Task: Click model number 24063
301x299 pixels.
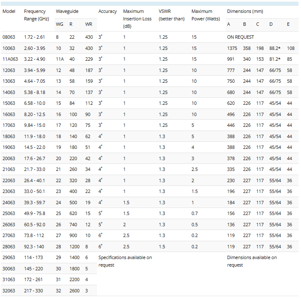Action: (9, 203)
